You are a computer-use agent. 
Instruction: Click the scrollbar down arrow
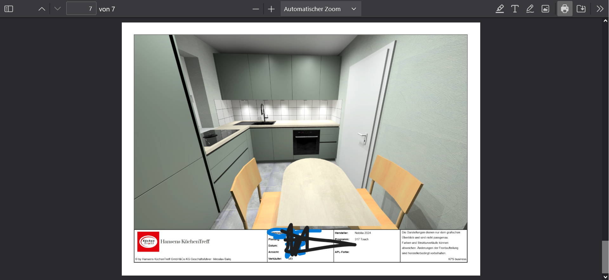pos(605,277)
